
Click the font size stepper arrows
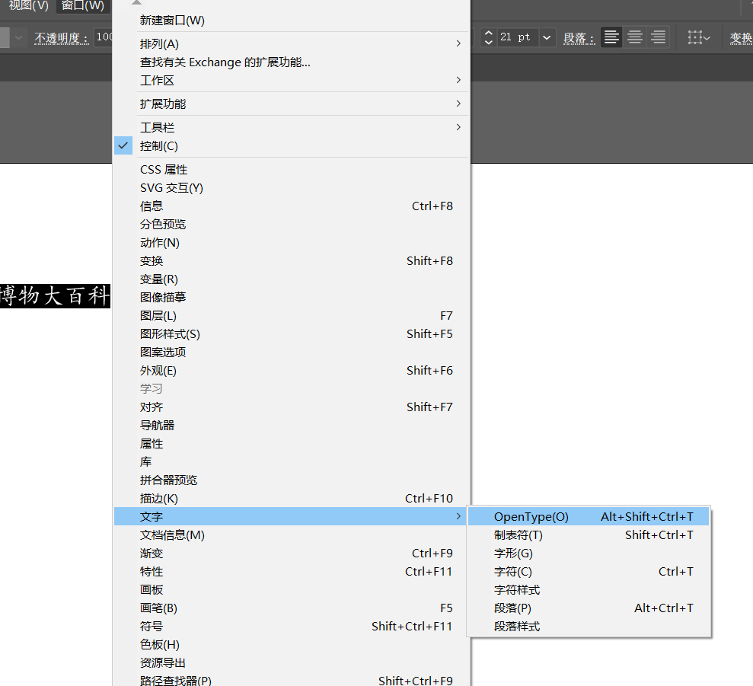click(x=488, y=37)
